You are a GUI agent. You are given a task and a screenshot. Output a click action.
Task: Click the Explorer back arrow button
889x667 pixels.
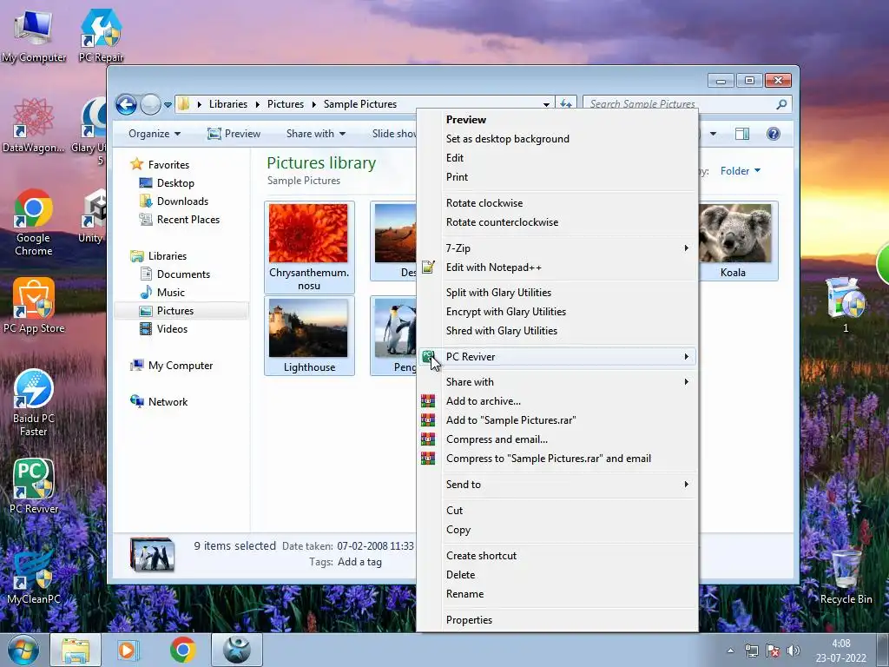point(126,104)
